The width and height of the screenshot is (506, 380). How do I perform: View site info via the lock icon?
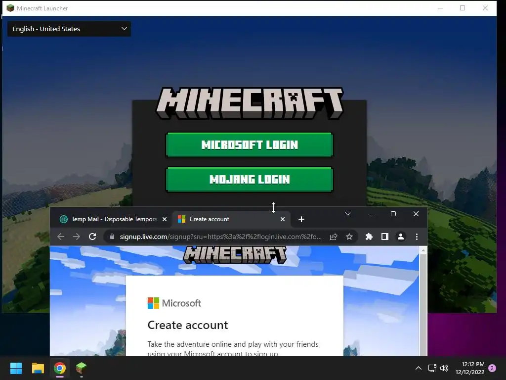(x=112, y=237)
